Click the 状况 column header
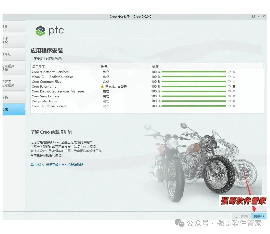 click(x=125, y=67)
